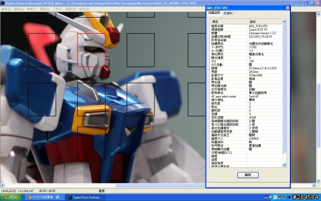Select the 5184x3456 image size value
Screen dimensions: 321x201
[256, 75]
